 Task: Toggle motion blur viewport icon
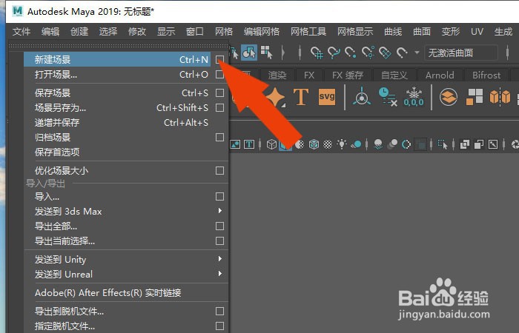pos(392,144)
